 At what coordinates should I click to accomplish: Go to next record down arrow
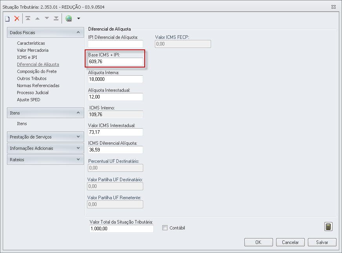tap(47, 18)
